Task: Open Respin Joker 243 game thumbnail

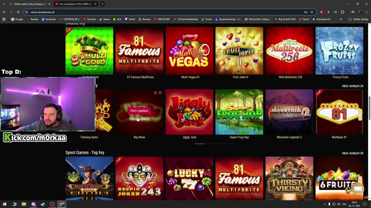Action: (x=139, y=178)
